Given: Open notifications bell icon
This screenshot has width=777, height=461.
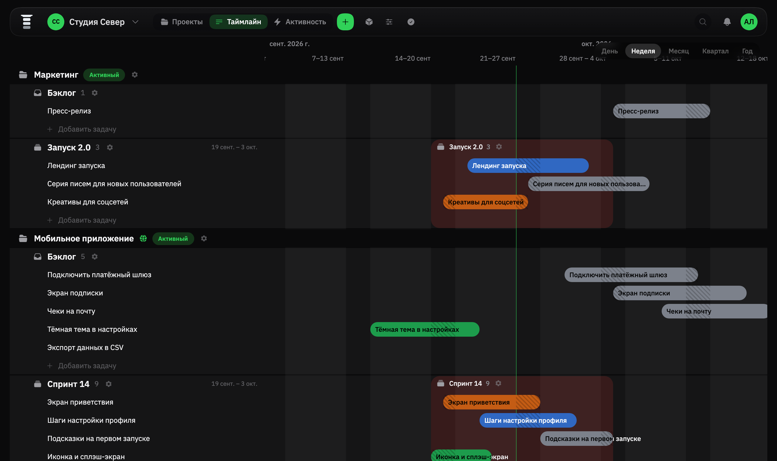Looking at the screenshot, I should [x=727, y=22].
